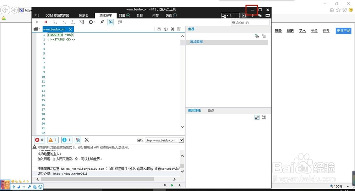Screen dimensions: 355x191
Task: Click the clear console input X icon
Action: [x=165, y=185]
